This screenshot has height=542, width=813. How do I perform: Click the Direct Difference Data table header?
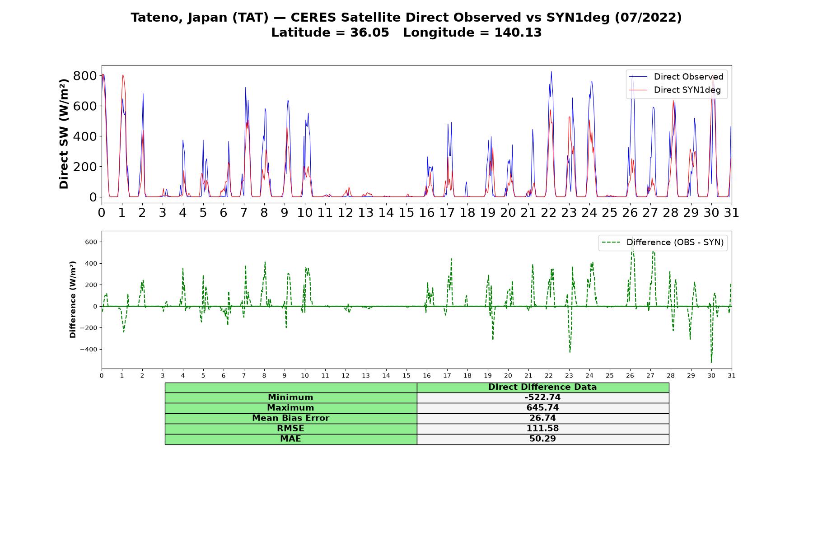543,387
